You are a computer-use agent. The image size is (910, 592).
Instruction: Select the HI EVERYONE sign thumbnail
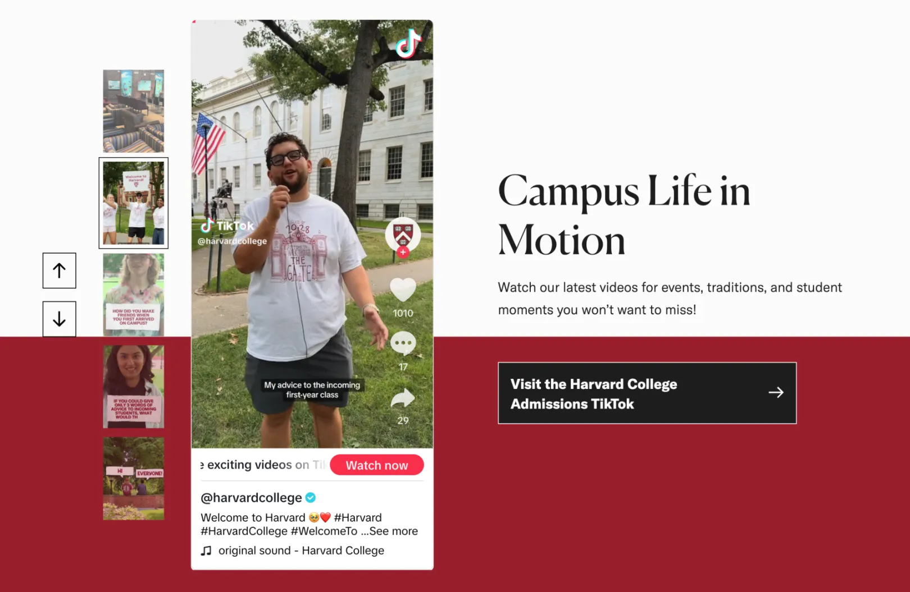tap(133, 478)
